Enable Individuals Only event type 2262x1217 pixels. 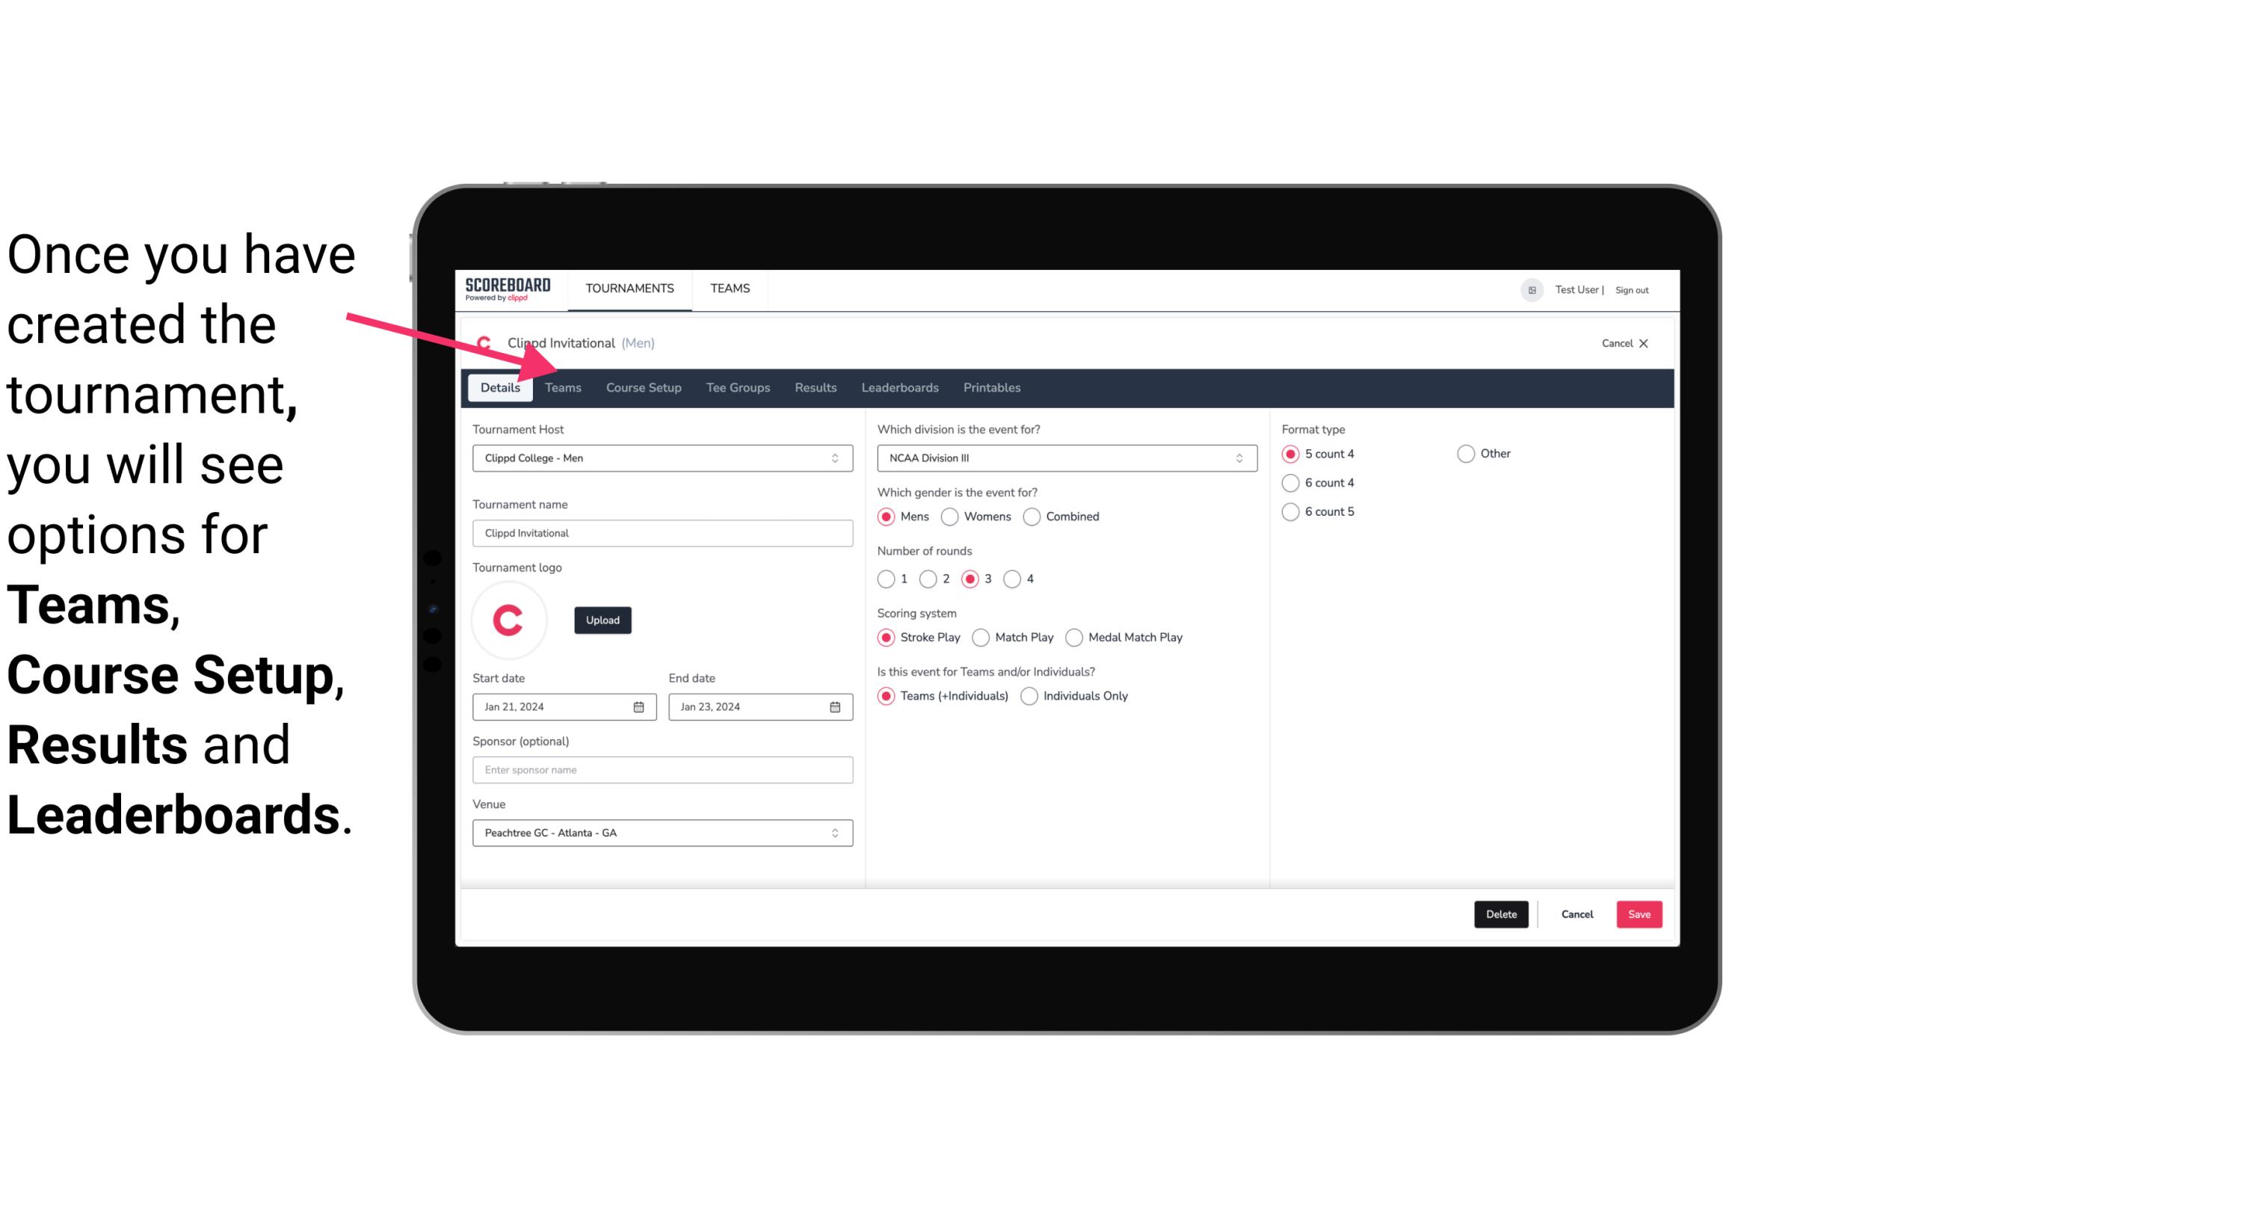(x=1031, y=695)
